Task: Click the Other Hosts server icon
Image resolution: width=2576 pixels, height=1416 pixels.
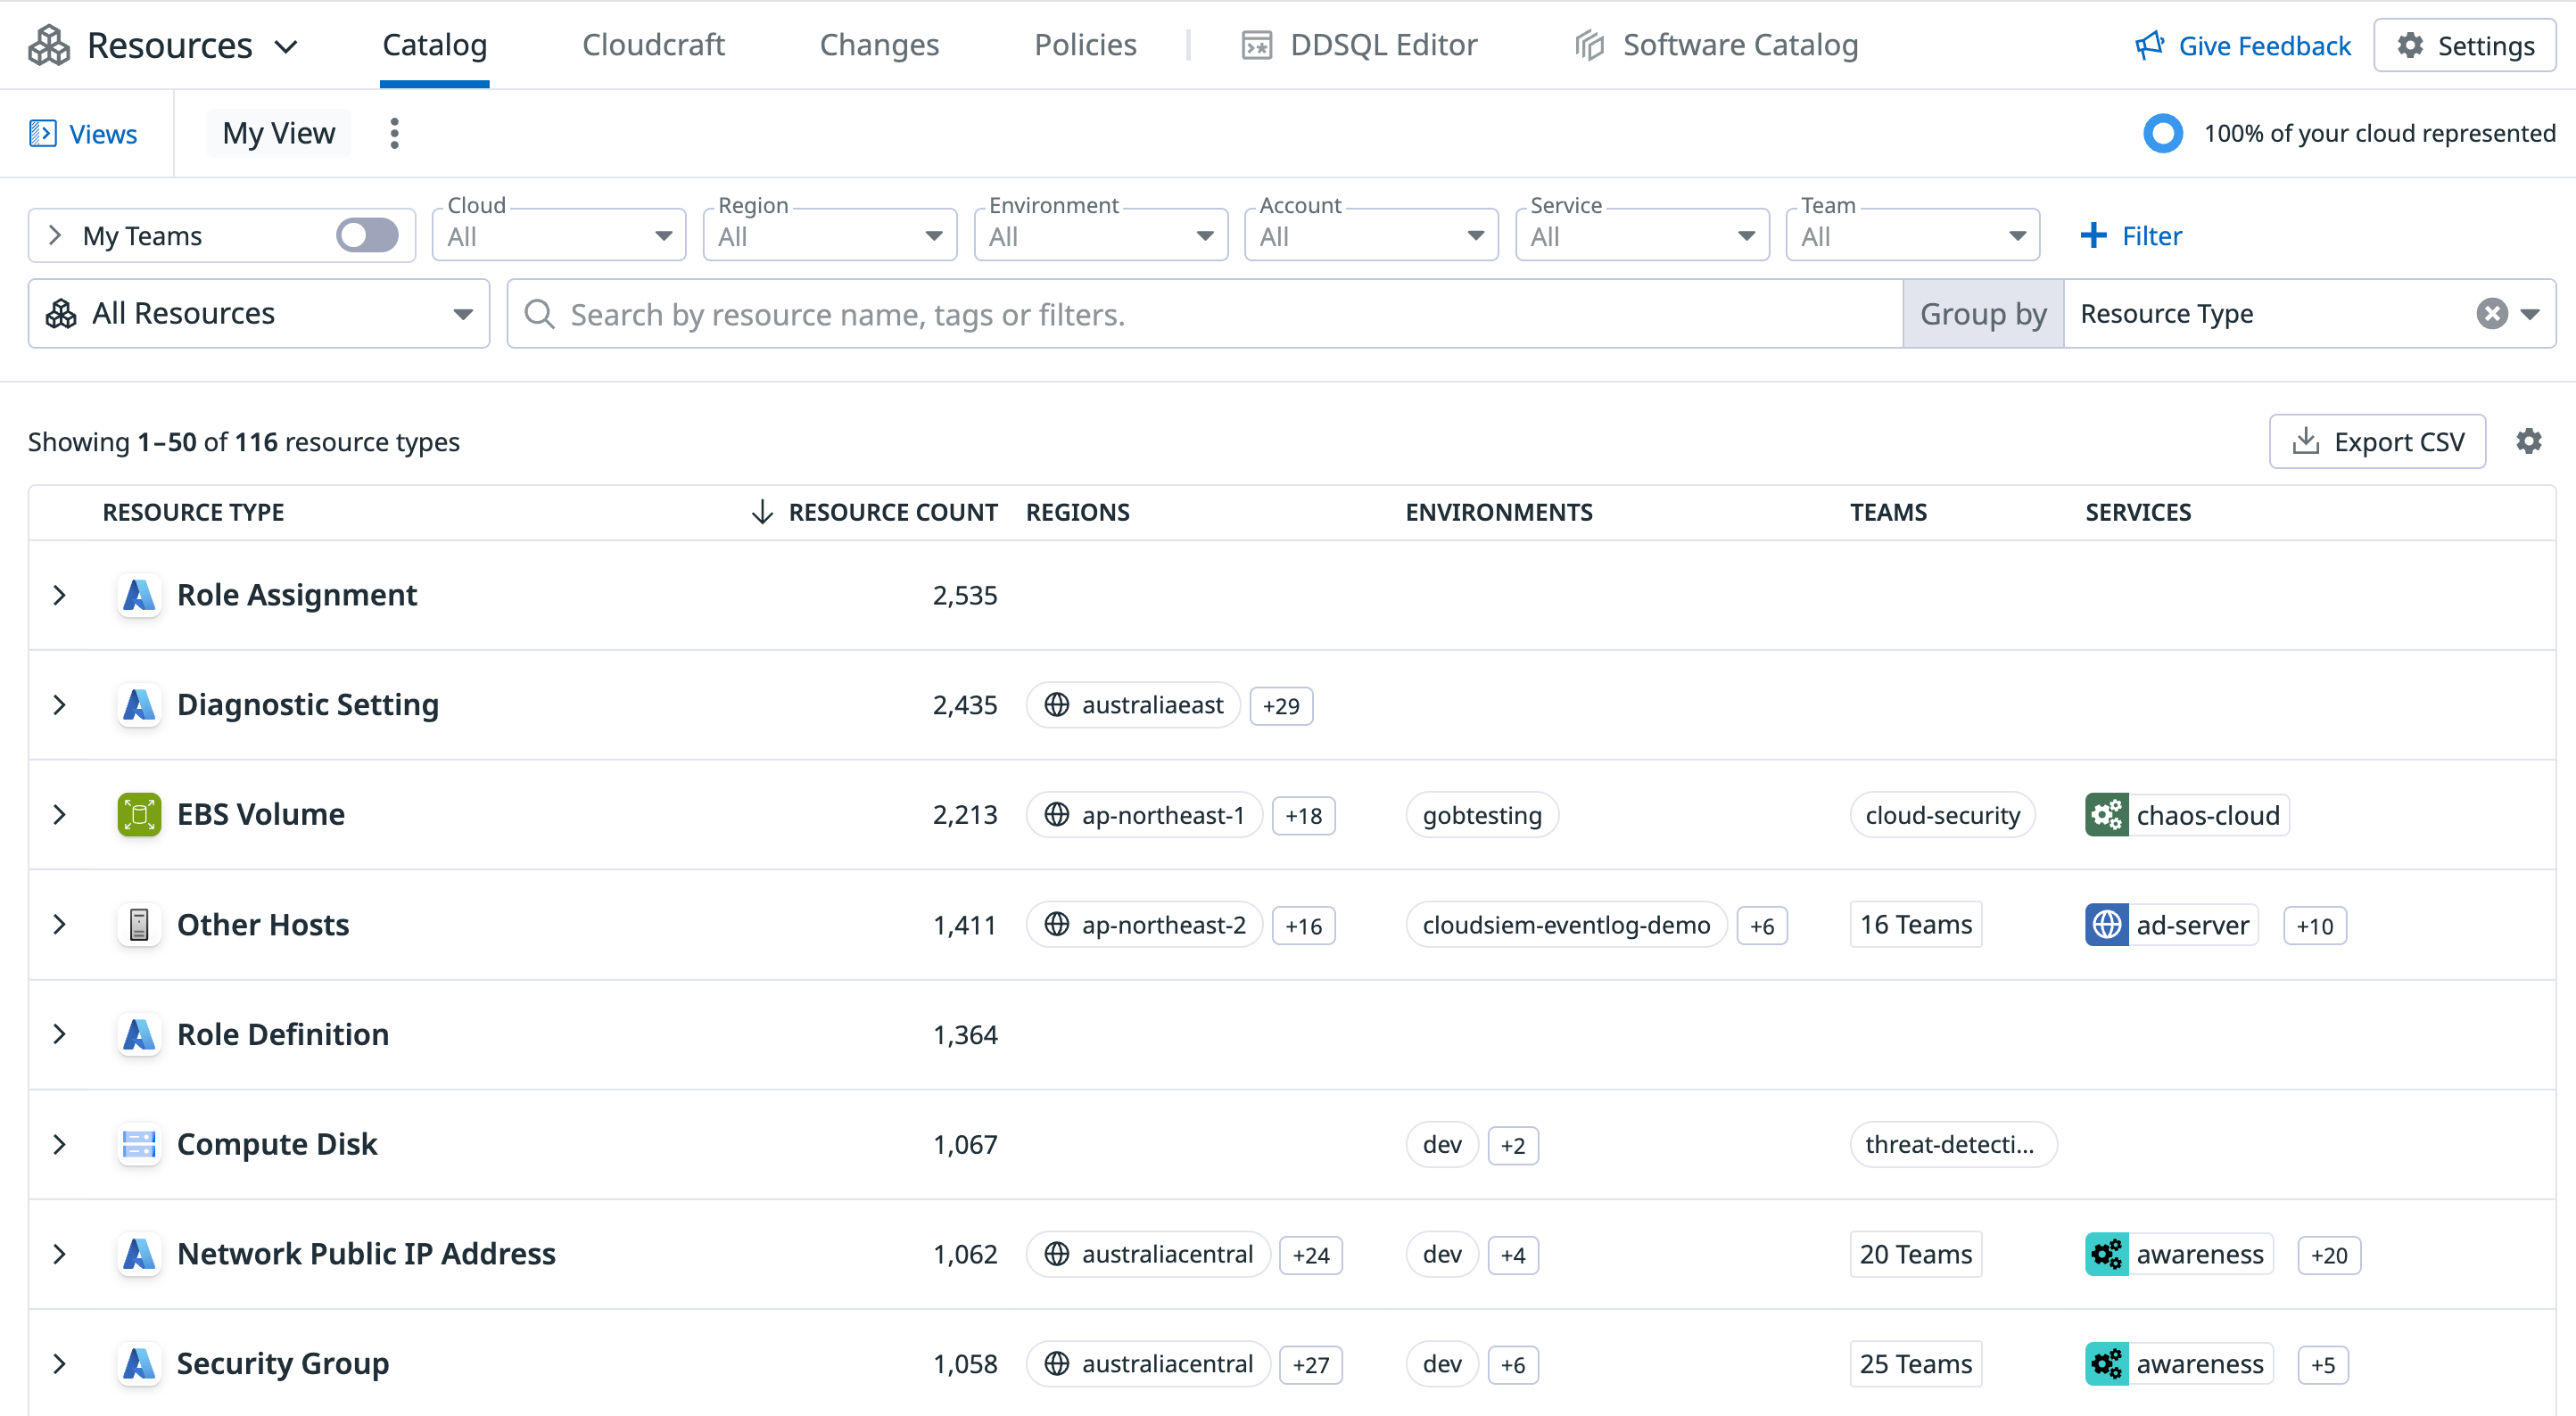Action: pos(139,924)
